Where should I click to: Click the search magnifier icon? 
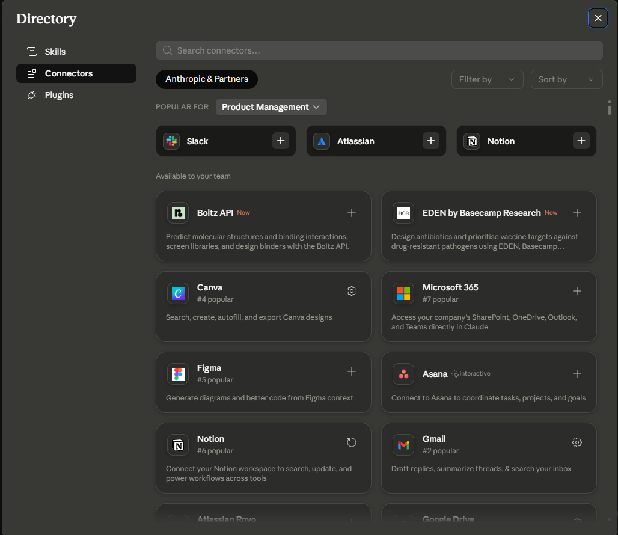(168, 50)
